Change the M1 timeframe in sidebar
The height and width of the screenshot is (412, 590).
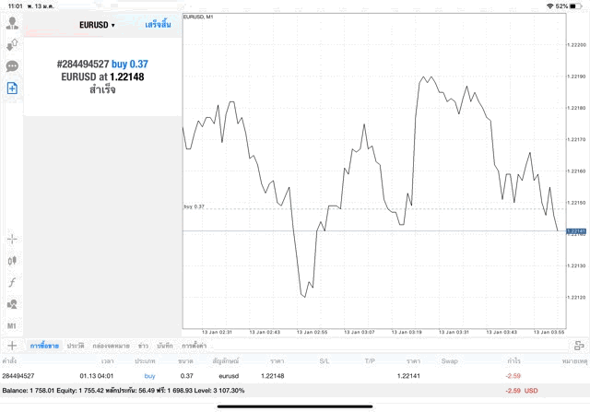tap(12, 326)
